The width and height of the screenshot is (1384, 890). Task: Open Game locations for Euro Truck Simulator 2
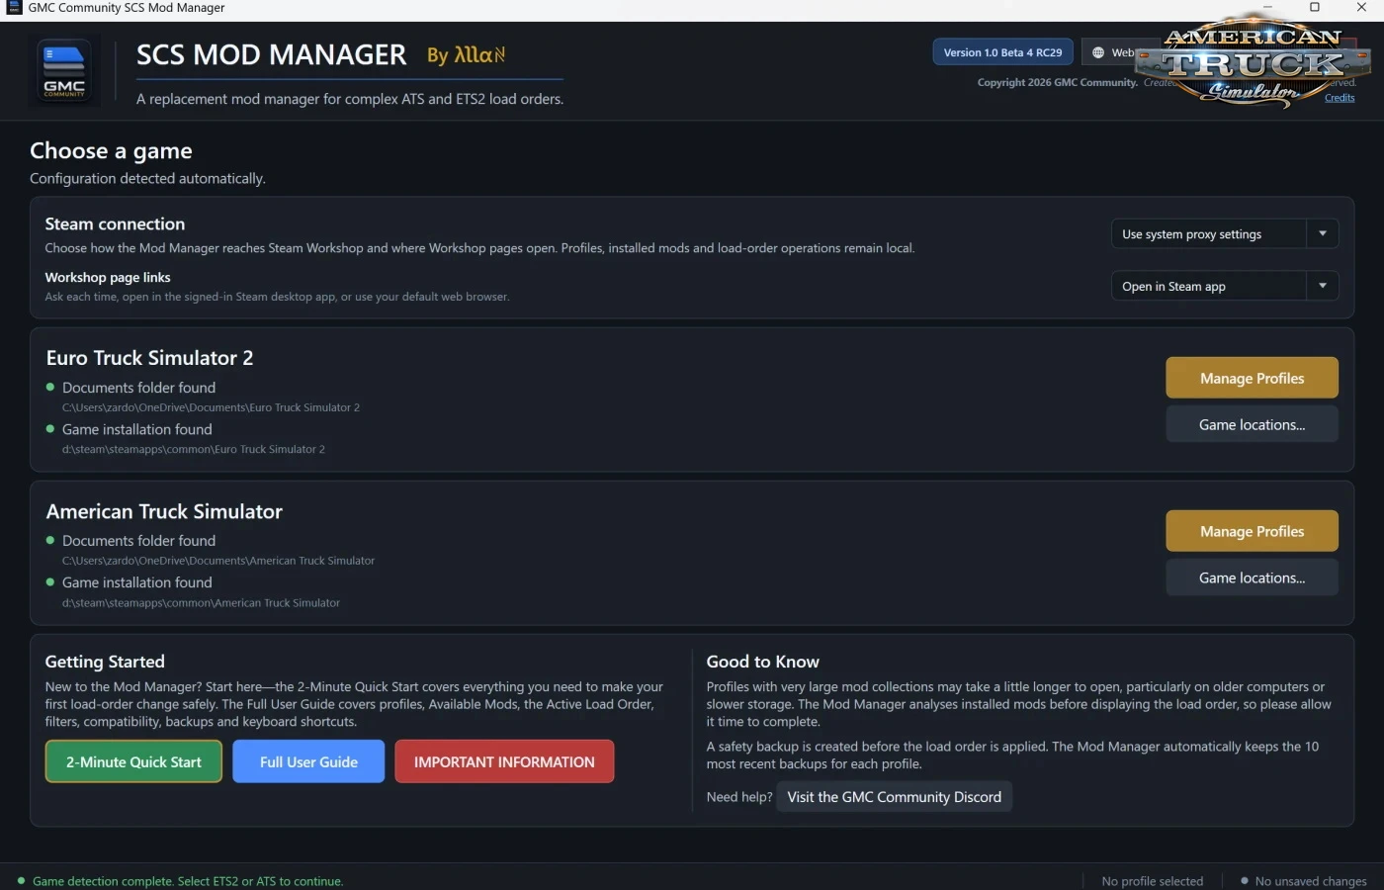(1252, 425)
